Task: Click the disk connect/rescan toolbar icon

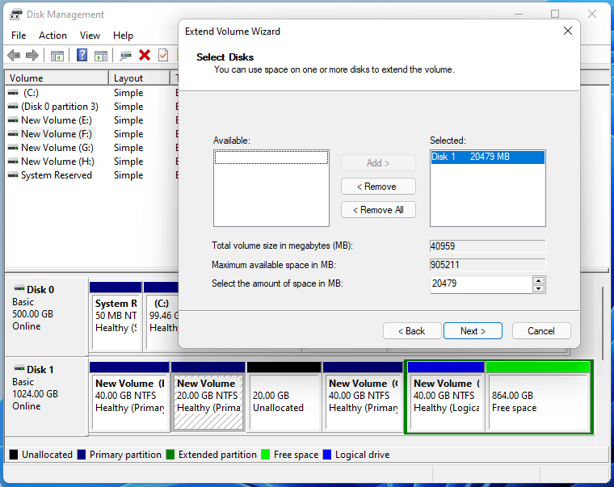Action: 125,56
